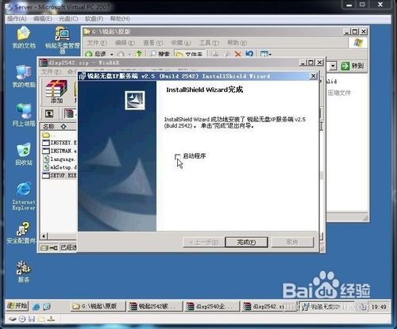The image size is (397, 329).
Task: Open Virtual PC 编辑(E) menu
Action: (42, 19)
